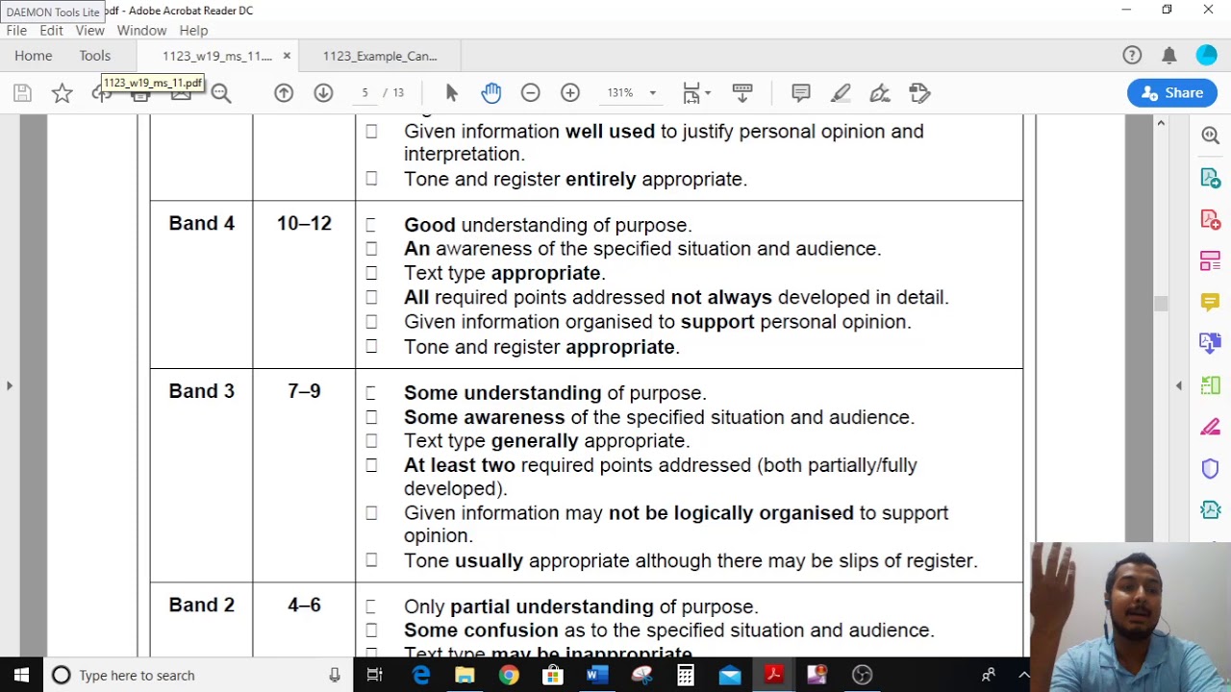
Task: Switch to the Tools tab
Action: (x=95, y=56)
